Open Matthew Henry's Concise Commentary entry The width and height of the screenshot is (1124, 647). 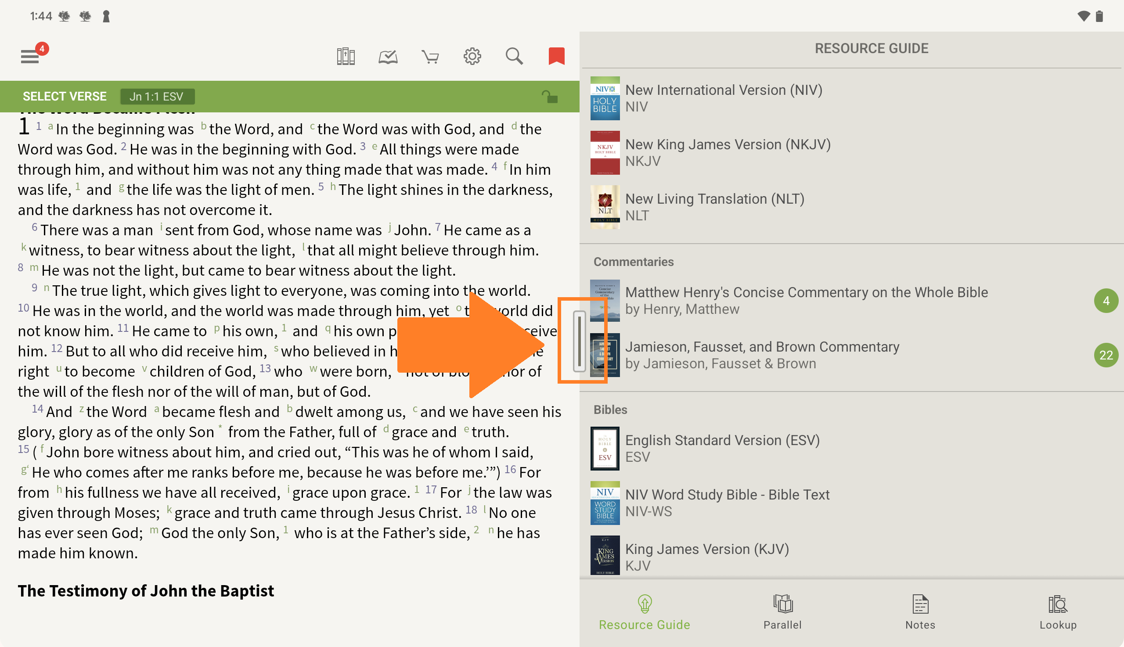[806, 300]
